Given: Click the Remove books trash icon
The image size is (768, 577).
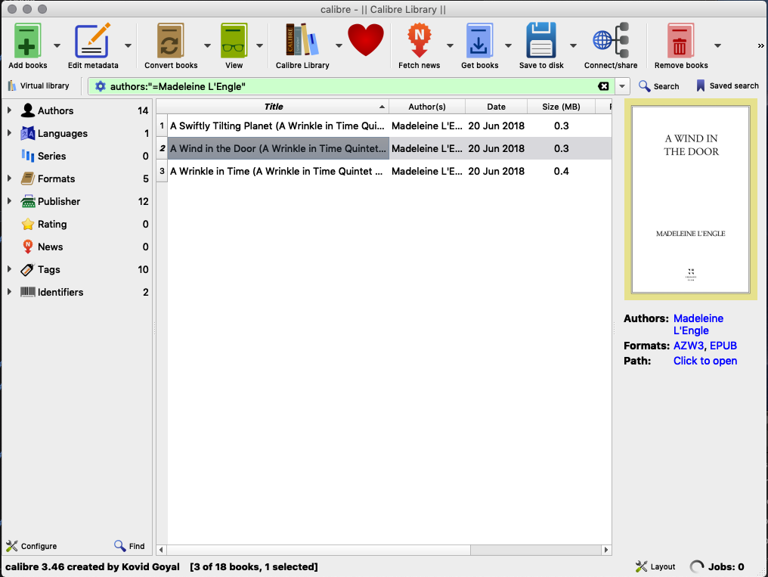Looking at the screenshot, I should (x=680, y=41).
